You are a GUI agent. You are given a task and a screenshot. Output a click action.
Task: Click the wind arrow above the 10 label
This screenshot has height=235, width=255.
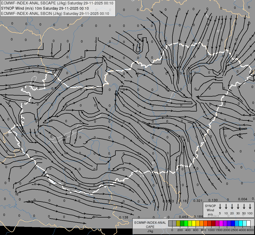pos(226,207)
